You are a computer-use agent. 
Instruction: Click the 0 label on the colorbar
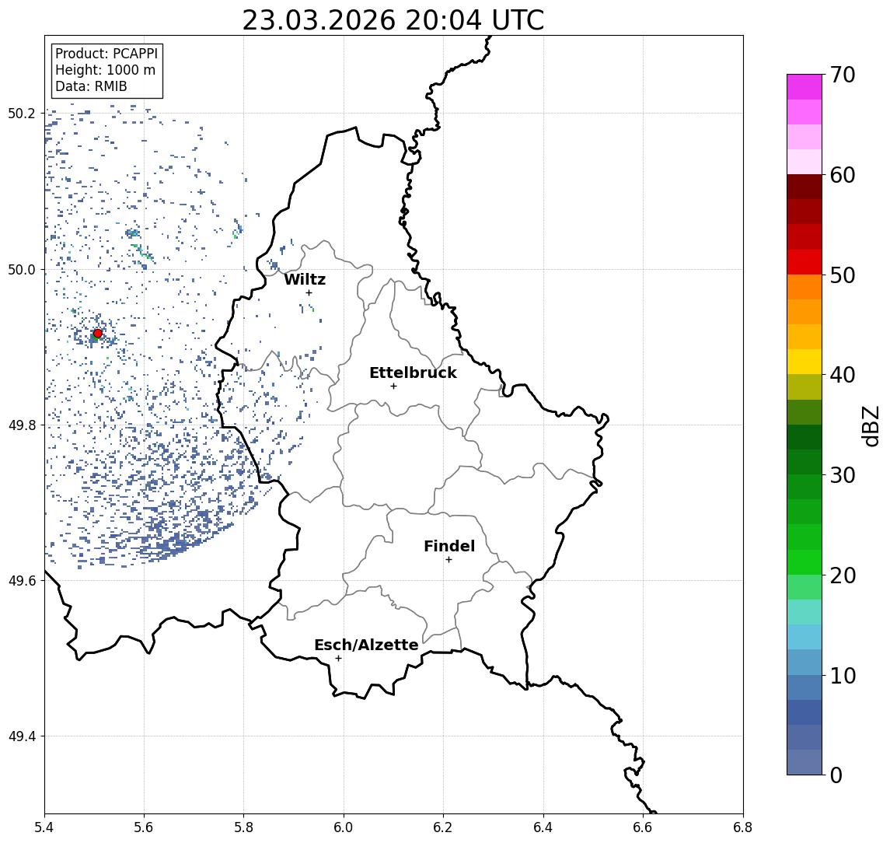[836, 775]
